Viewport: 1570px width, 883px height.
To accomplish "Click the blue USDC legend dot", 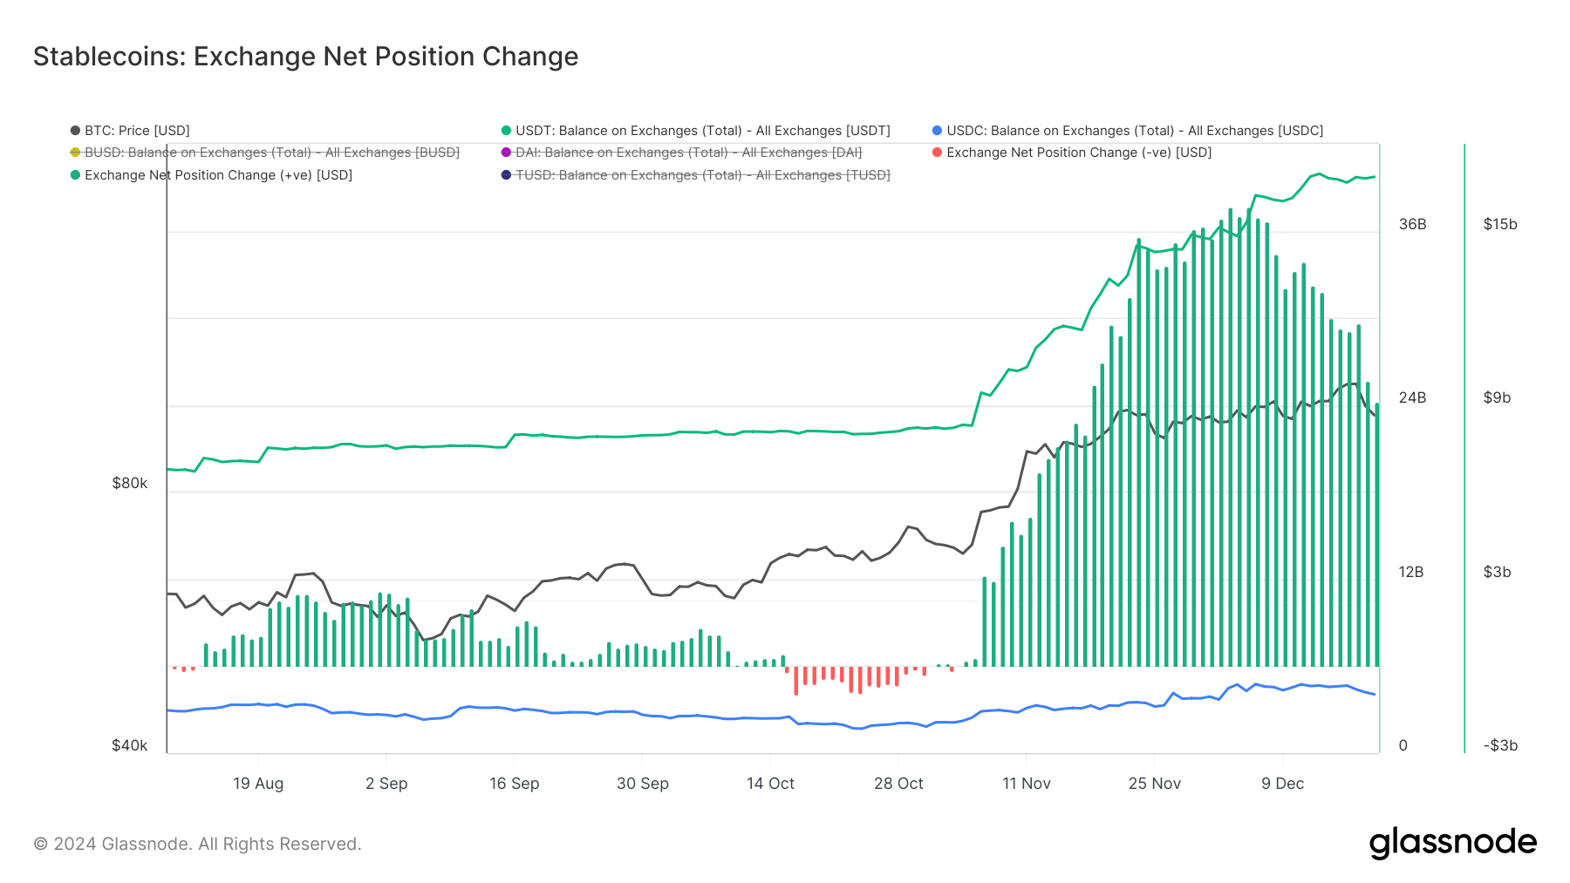I will click(937, 131).
